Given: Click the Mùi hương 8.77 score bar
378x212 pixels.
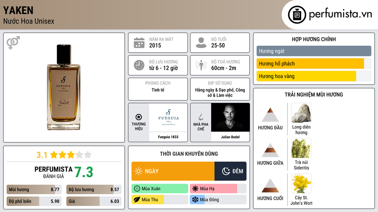Looking at the screenshot, I should [34, 190].
